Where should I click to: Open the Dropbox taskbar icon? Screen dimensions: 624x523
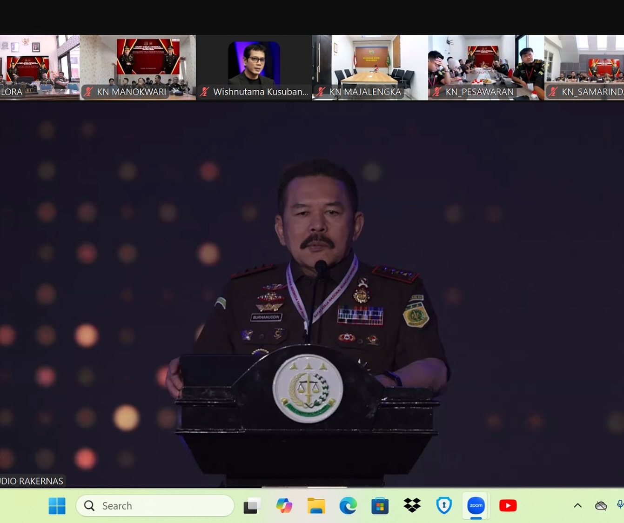412,505
